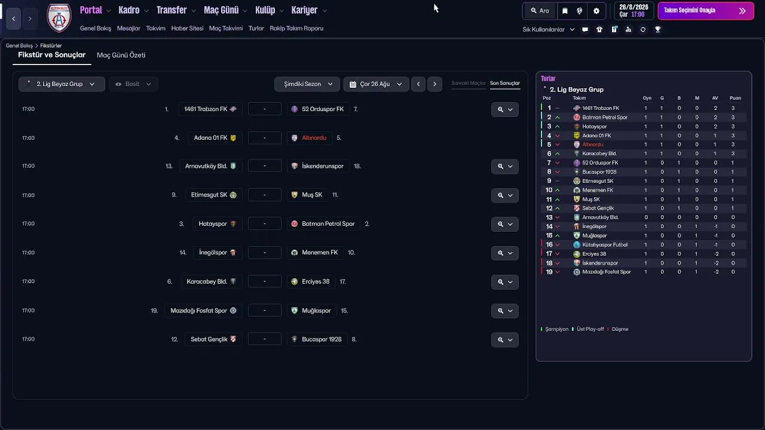Viewport: 765px width, 430px height.
Task: Click the Altınordu club badge logo
Action: pyautogui.click(x=59, y=19)
